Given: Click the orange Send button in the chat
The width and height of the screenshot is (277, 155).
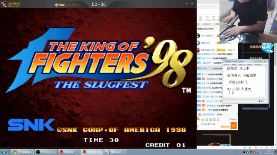Looking at the screenshot, I should pos(234,125).
